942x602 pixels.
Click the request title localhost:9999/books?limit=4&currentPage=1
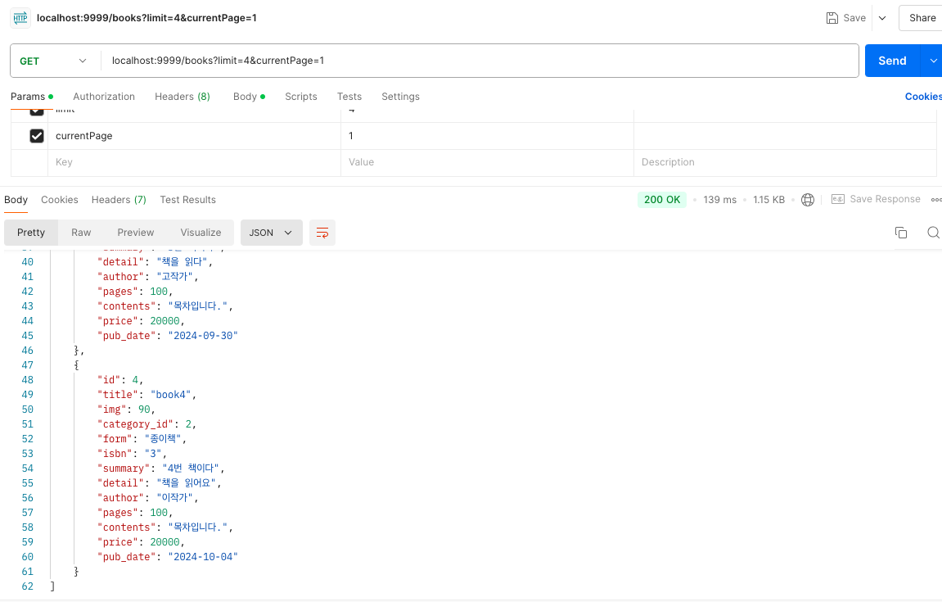click(x=146, y=18)
